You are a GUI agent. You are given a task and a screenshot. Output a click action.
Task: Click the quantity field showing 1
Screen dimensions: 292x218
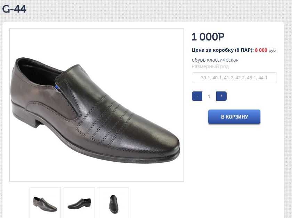[x=209, y=96]
